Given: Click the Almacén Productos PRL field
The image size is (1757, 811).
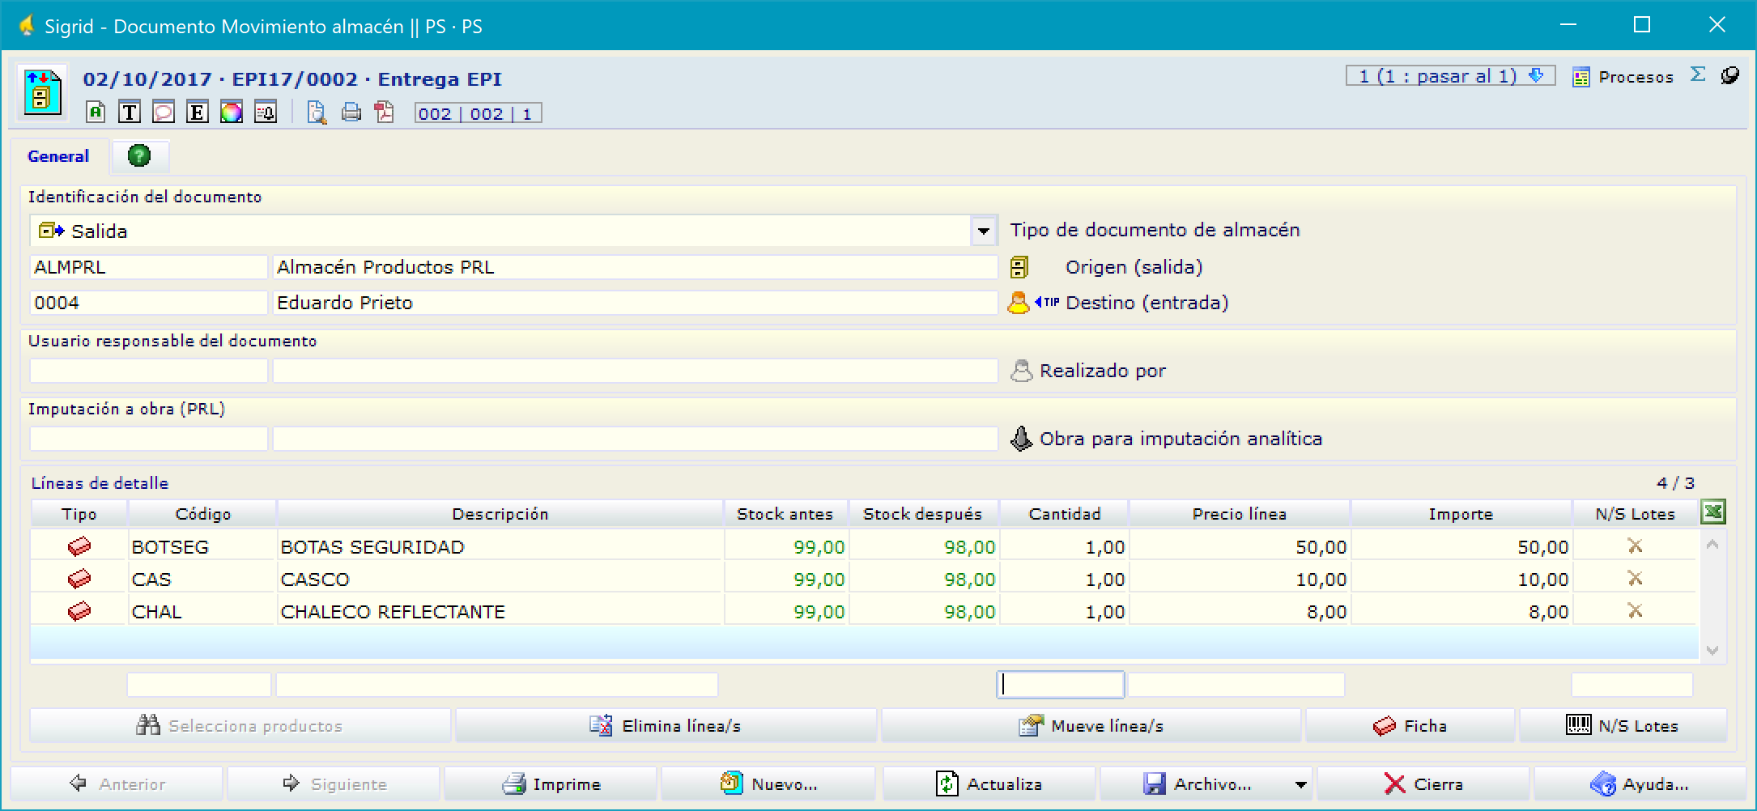Looking at the screenshot, I should [635, 267].
